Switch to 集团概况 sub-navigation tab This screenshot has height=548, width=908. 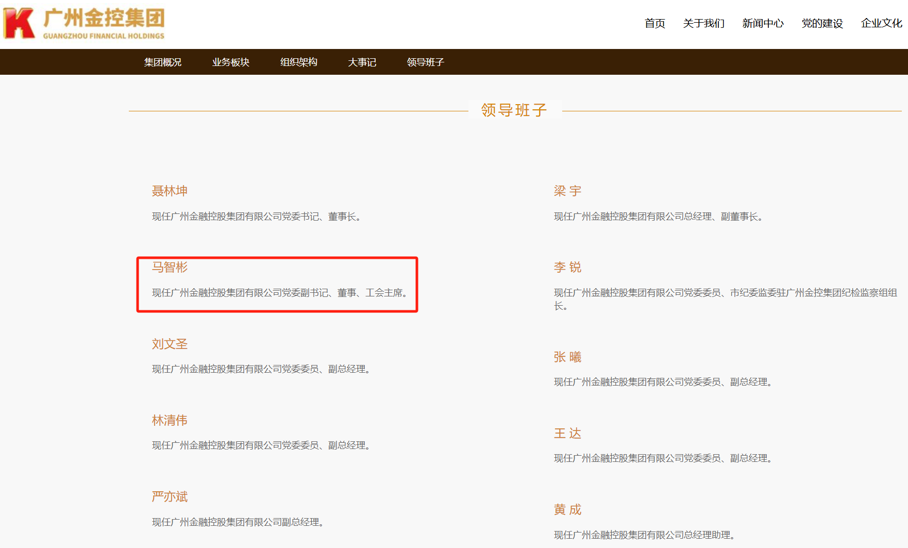click(163, 62)
